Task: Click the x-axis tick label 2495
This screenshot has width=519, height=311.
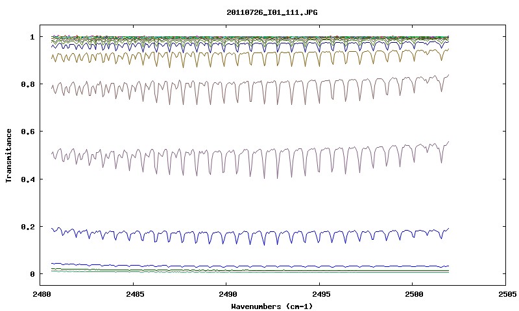Action: pyautogui.click(x=321, y=294)
